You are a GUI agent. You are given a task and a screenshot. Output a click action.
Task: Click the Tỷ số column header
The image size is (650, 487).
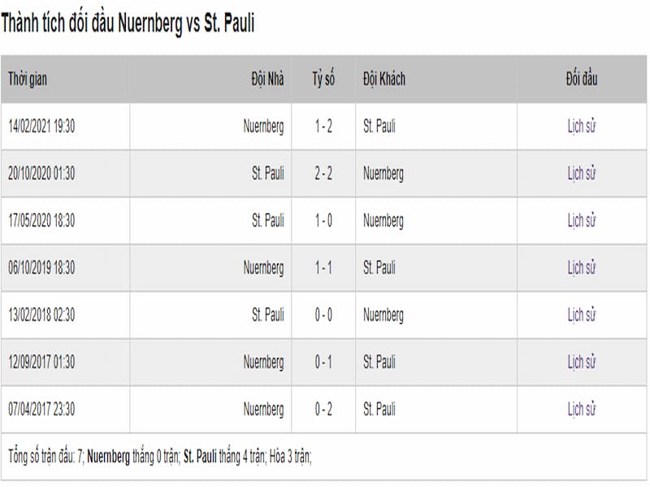pos(323,79)
